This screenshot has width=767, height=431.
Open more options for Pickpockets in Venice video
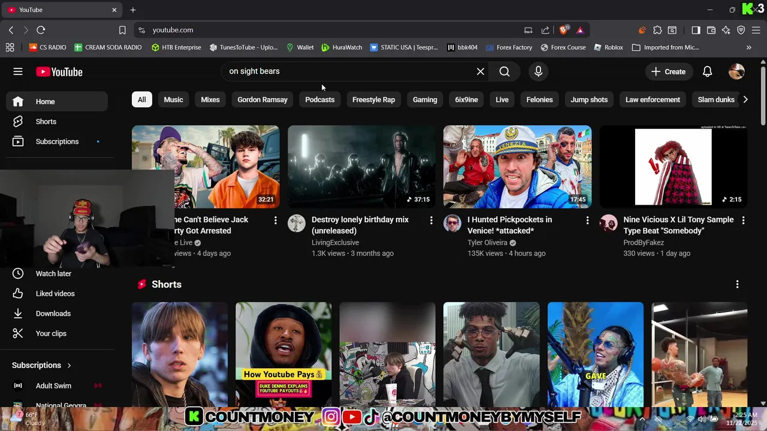[587, 220]
